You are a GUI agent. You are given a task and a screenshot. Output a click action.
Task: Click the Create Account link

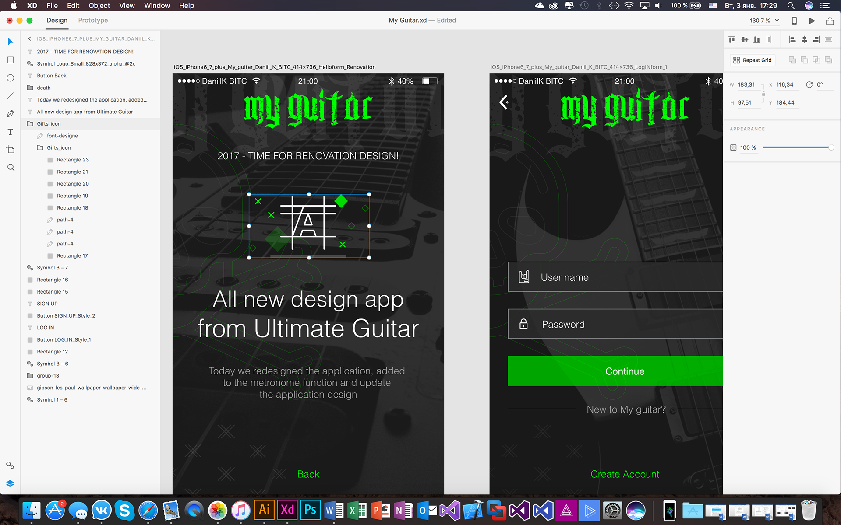pyautogui.click(x=625, y=474)
